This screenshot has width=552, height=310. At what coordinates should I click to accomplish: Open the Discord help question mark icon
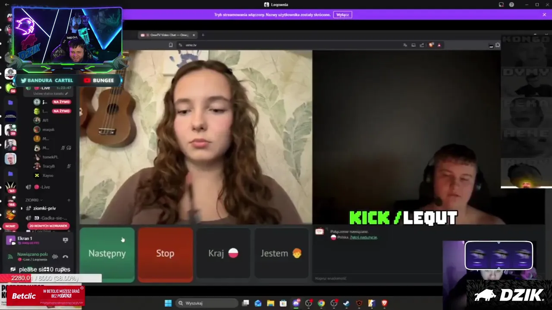coord(511,5)
